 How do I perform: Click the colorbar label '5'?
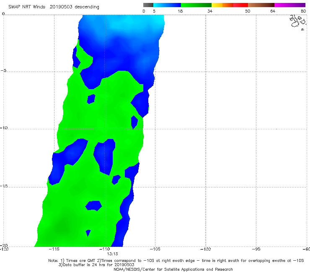pyautogui.click(x=154, y=11)
